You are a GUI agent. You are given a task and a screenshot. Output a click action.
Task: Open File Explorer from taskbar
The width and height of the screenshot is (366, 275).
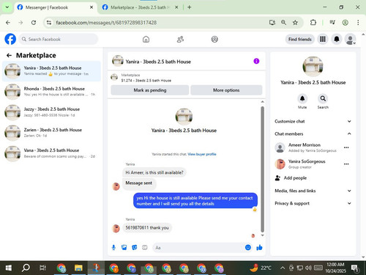(78, 268)
